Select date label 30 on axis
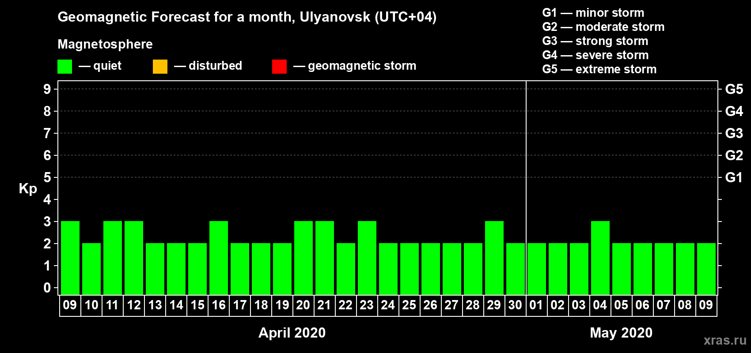 tap(515, 305)
